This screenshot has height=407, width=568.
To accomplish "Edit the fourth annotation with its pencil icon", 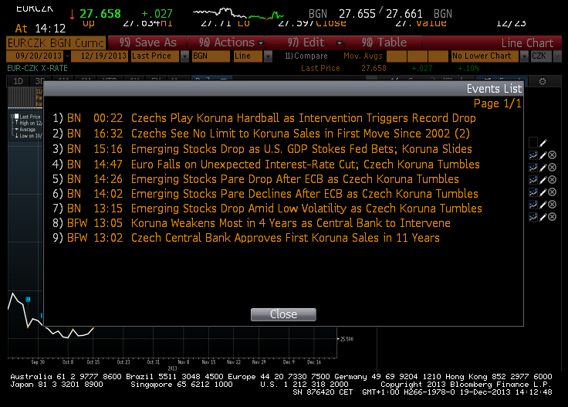I will pos(543,192).
